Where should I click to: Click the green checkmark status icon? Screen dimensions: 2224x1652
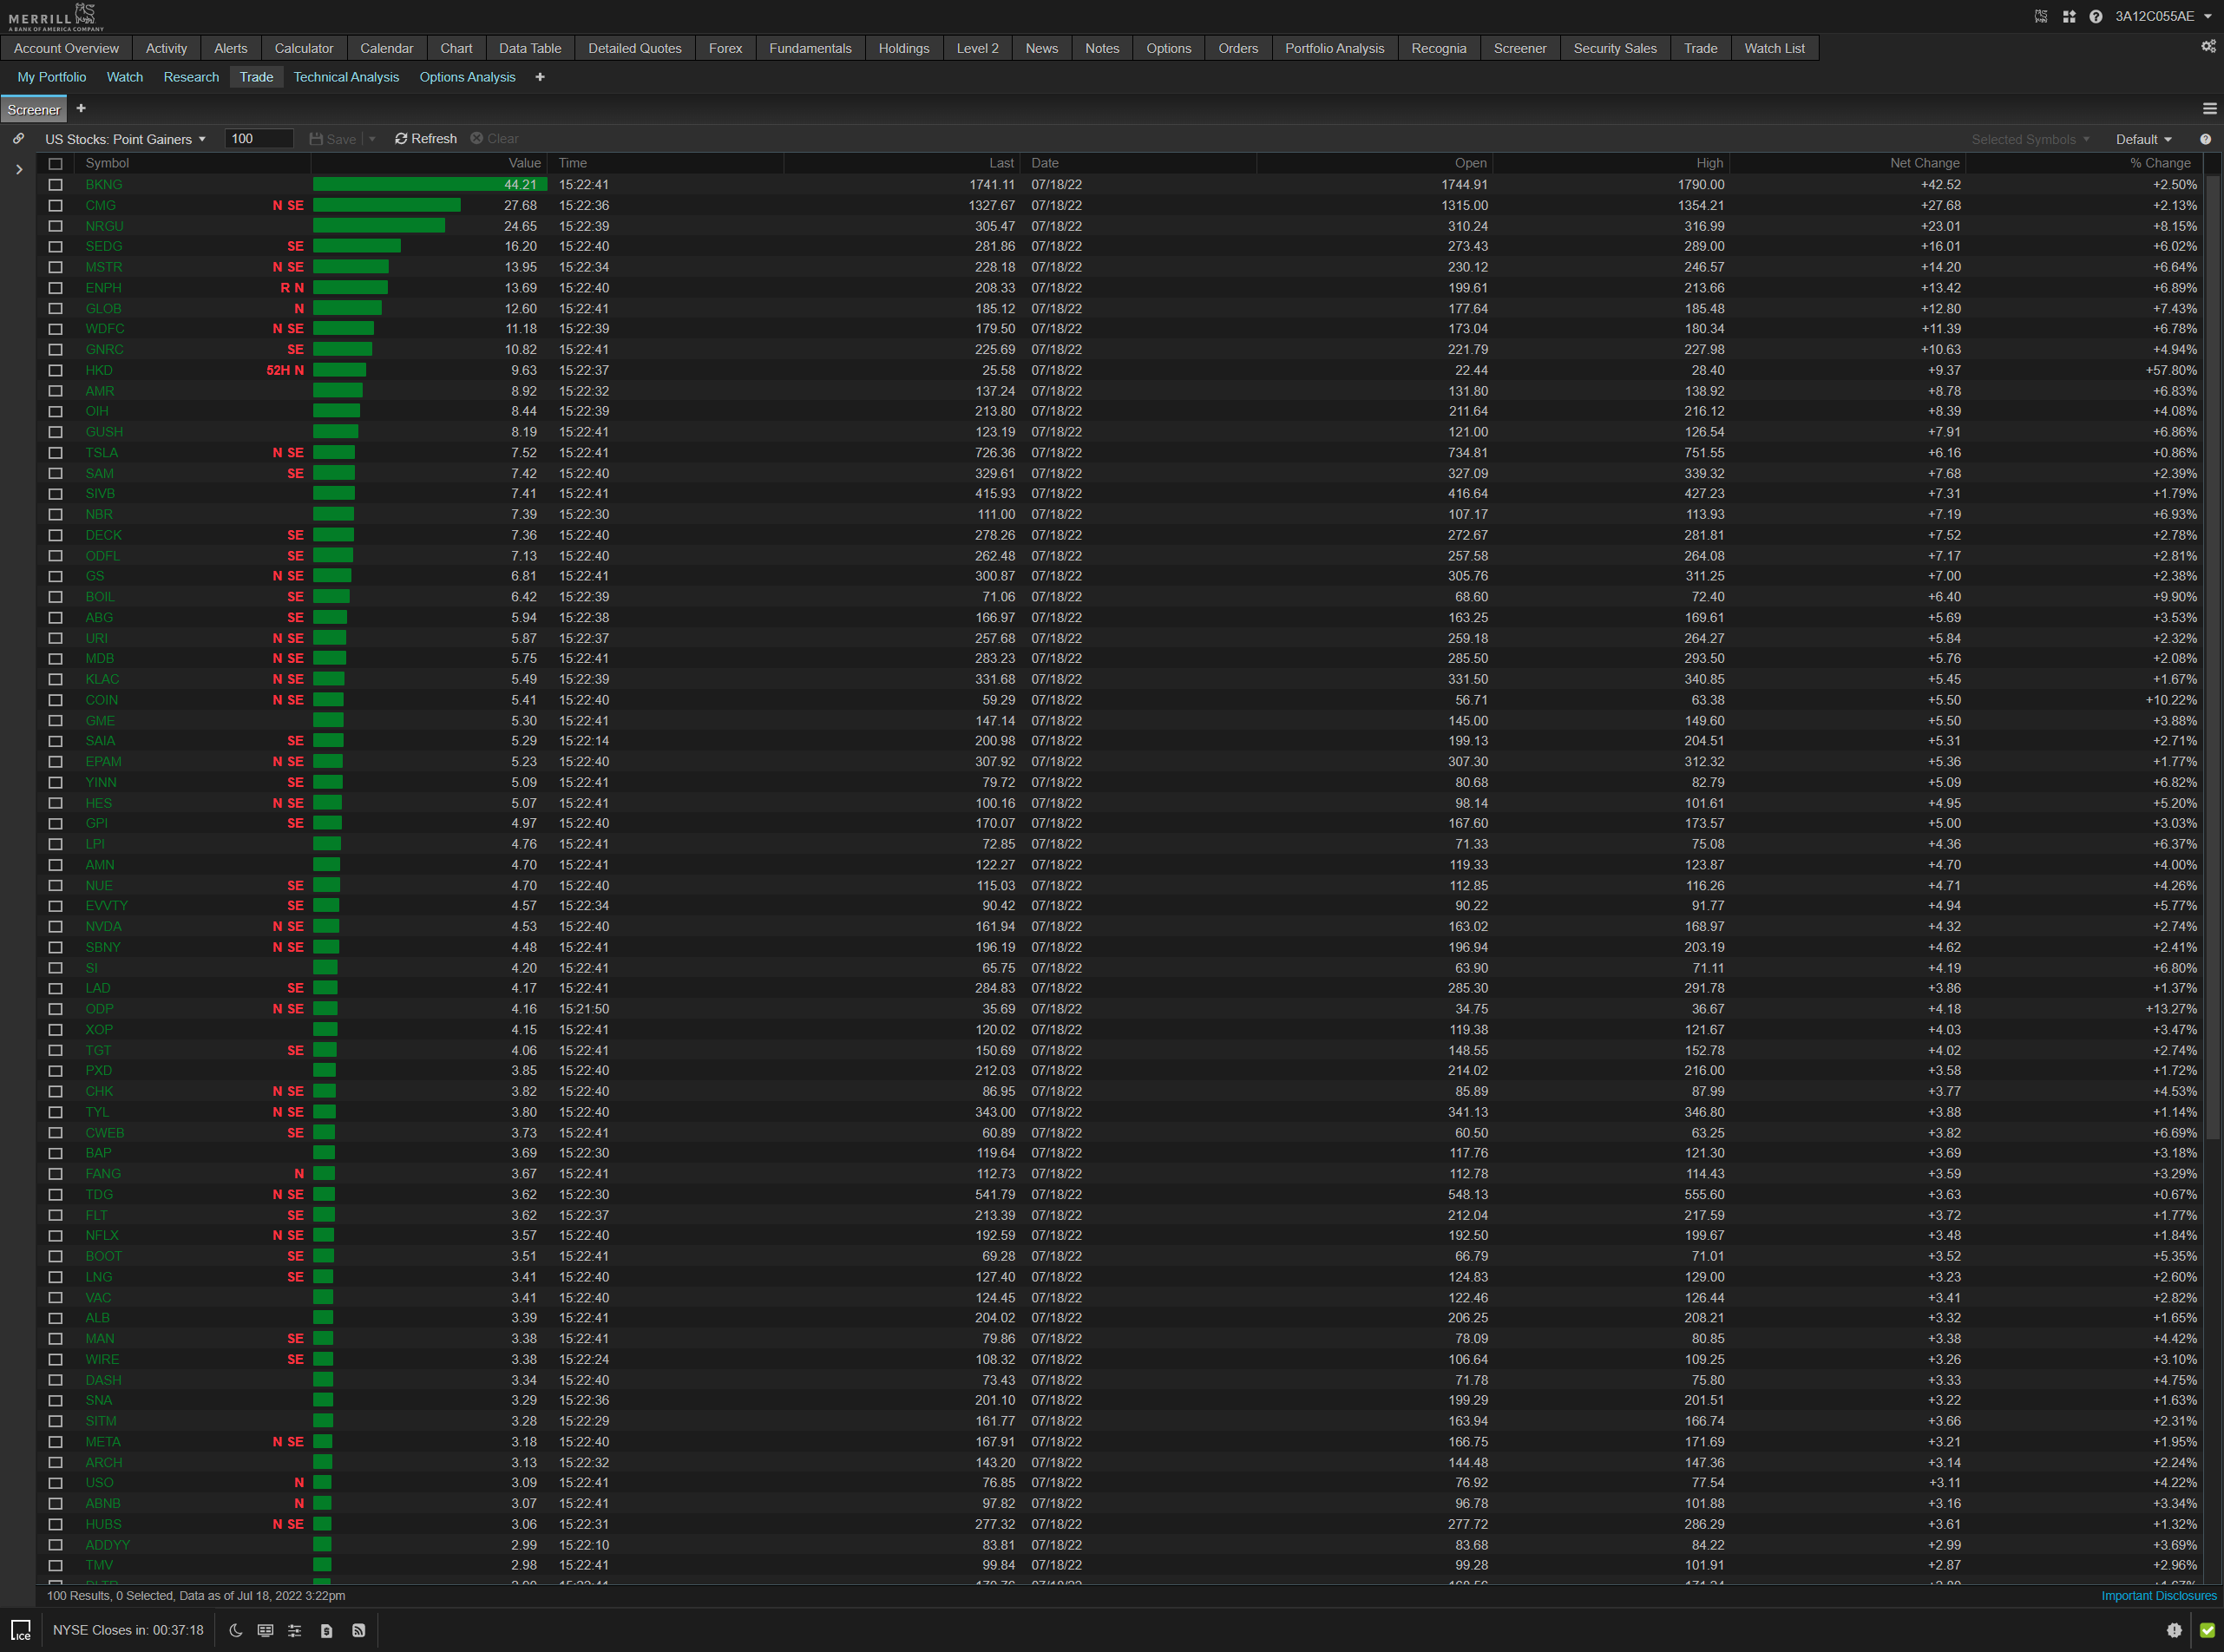pos(2207,1630)
